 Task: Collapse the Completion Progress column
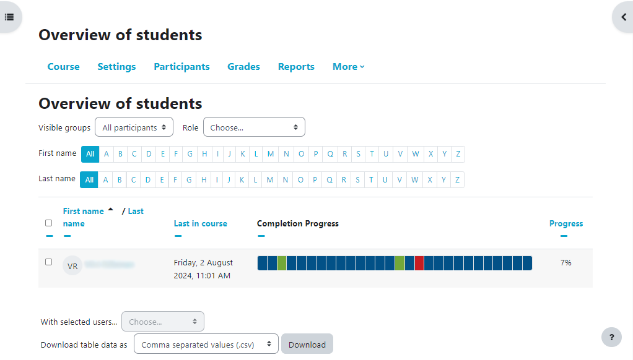coord(261,235)
